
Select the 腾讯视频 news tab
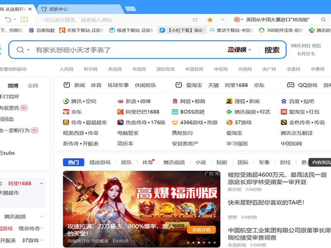(x=174, y=162)
